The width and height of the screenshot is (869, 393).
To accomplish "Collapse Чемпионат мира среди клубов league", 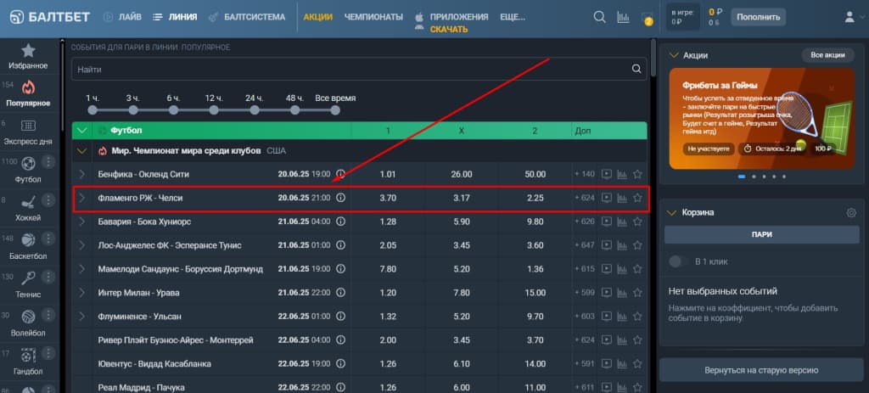I will click(82, 151).
